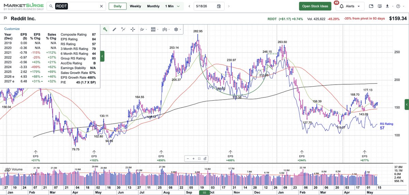Click the Customize link
Screen dimensions: 409x195
(x=12, y=29)
